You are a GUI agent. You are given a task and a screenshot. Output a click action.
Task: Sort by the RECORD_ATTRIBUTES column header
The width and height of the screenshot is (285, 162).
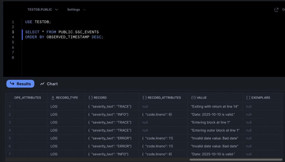pyautogui.click(x=164, y=98)
